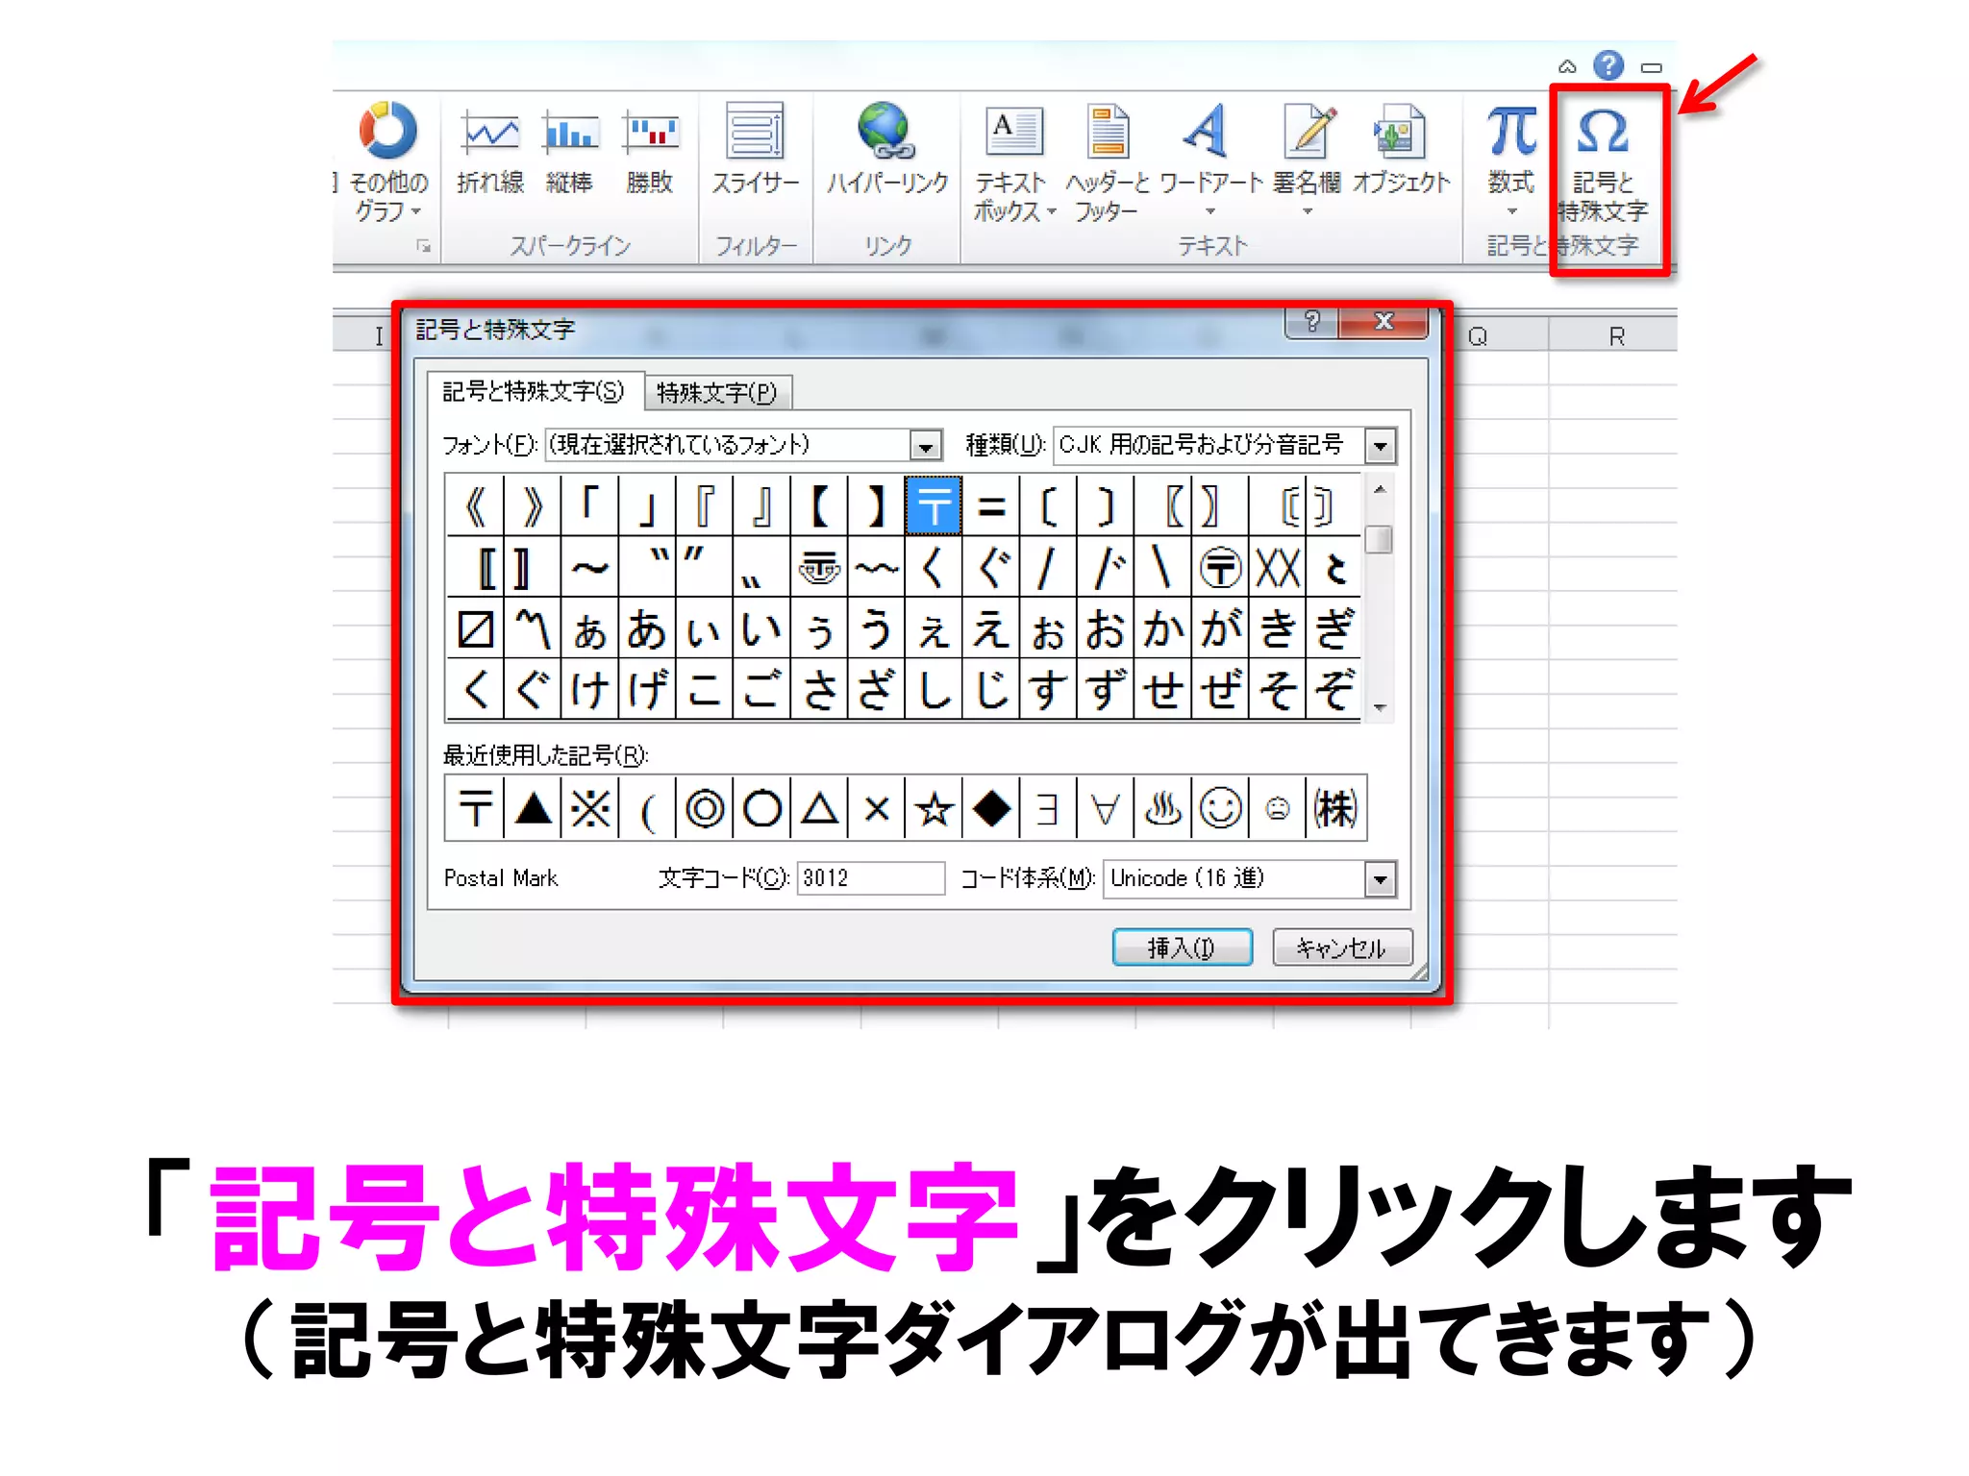1969x1476 pixels.
Task: Select the 《 double angle bracket symbol
Action: (x=475, y=505)
